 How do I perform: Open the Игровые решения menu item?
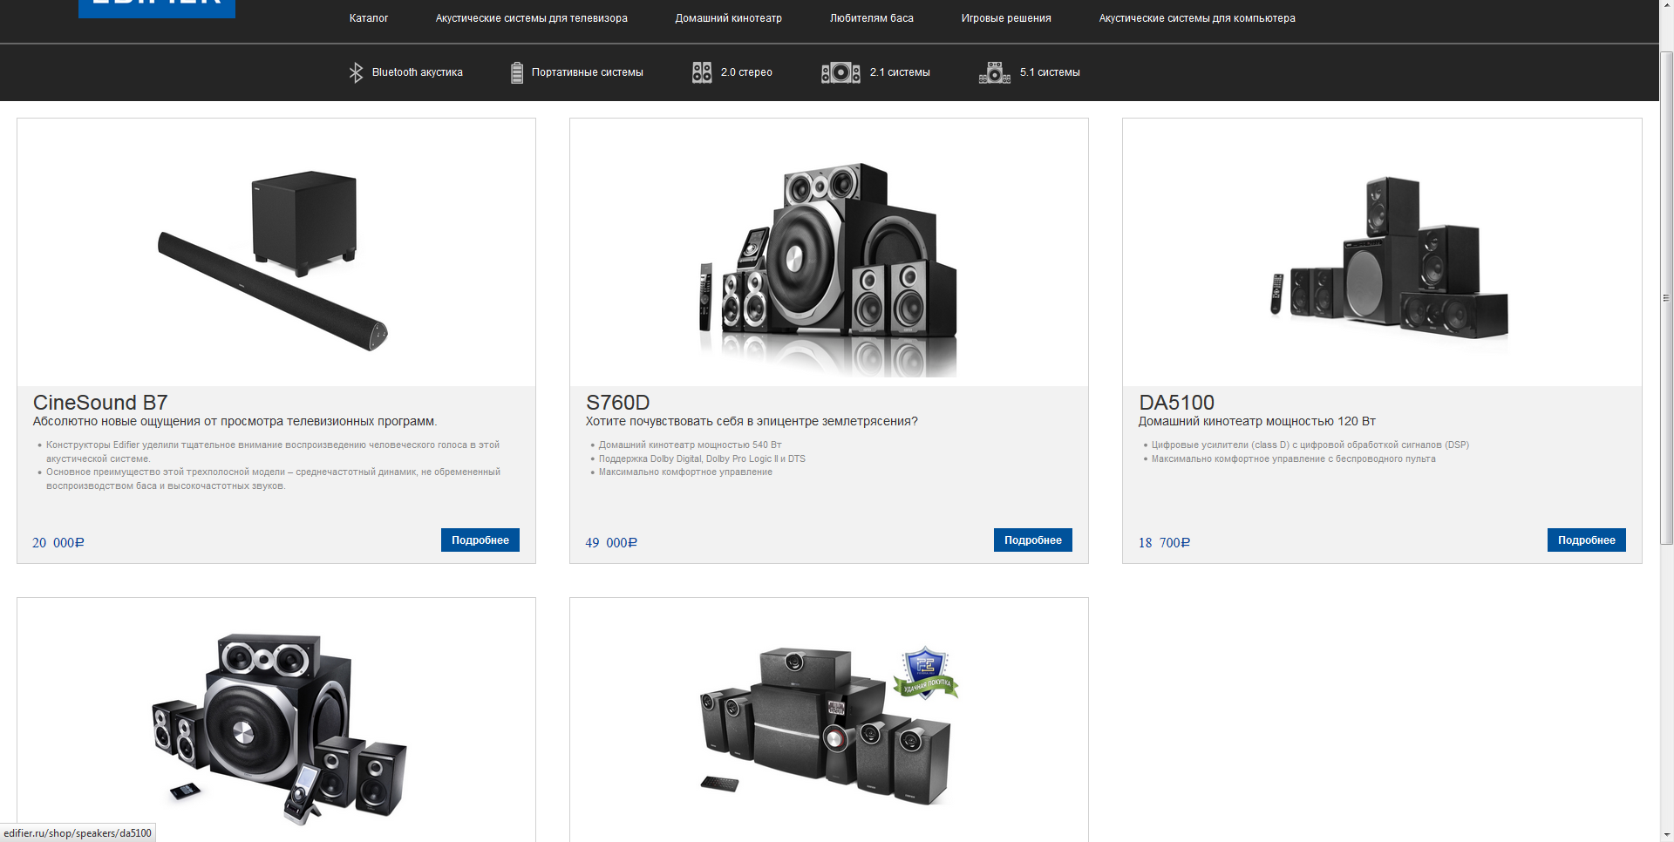coord(1006,18)
